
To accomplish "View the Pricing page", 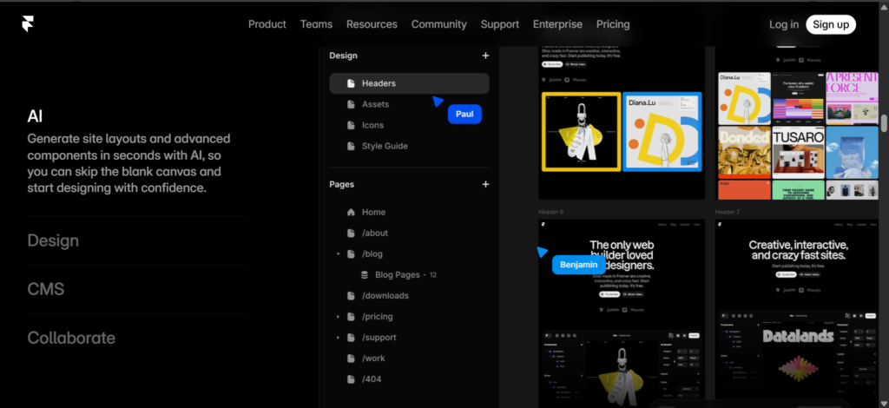I will (x=613, y=24).
